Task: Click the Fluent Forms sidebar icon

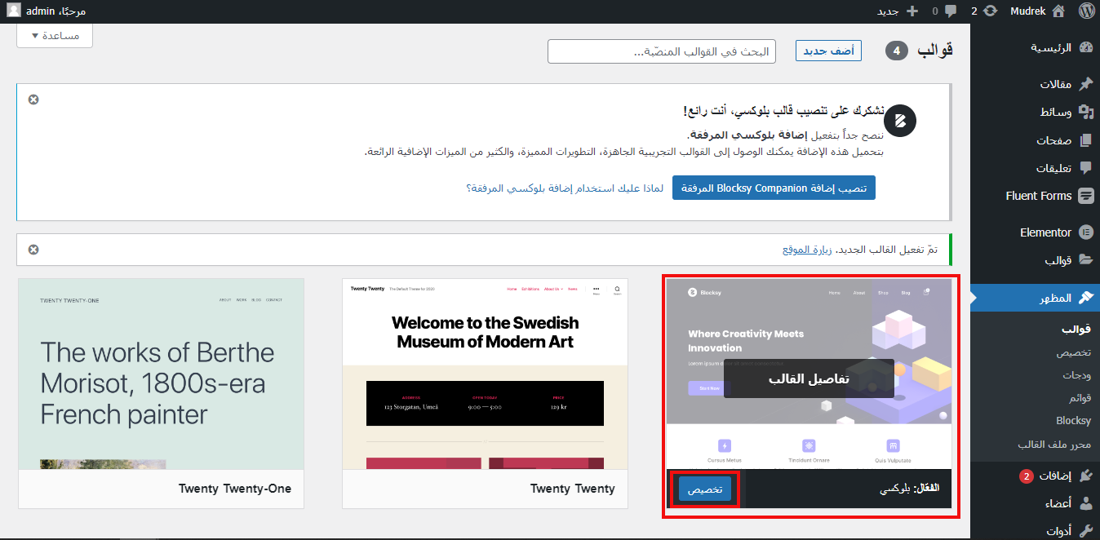Action: point(1085,196)
